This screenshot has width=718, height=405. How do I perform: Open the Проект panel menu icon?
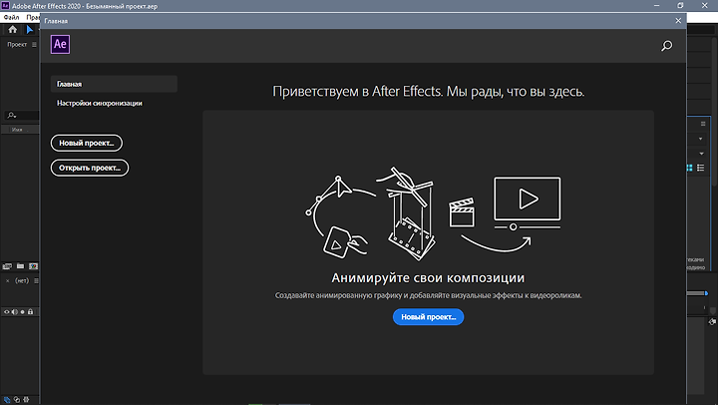point(34,45)
